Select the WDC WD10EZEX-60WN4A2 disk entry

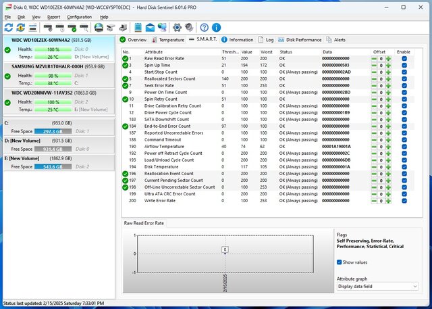[x=59, y=48]
